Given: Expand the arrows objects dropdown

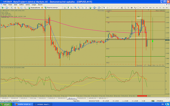Looking at the screenshot, I should 137,8.
